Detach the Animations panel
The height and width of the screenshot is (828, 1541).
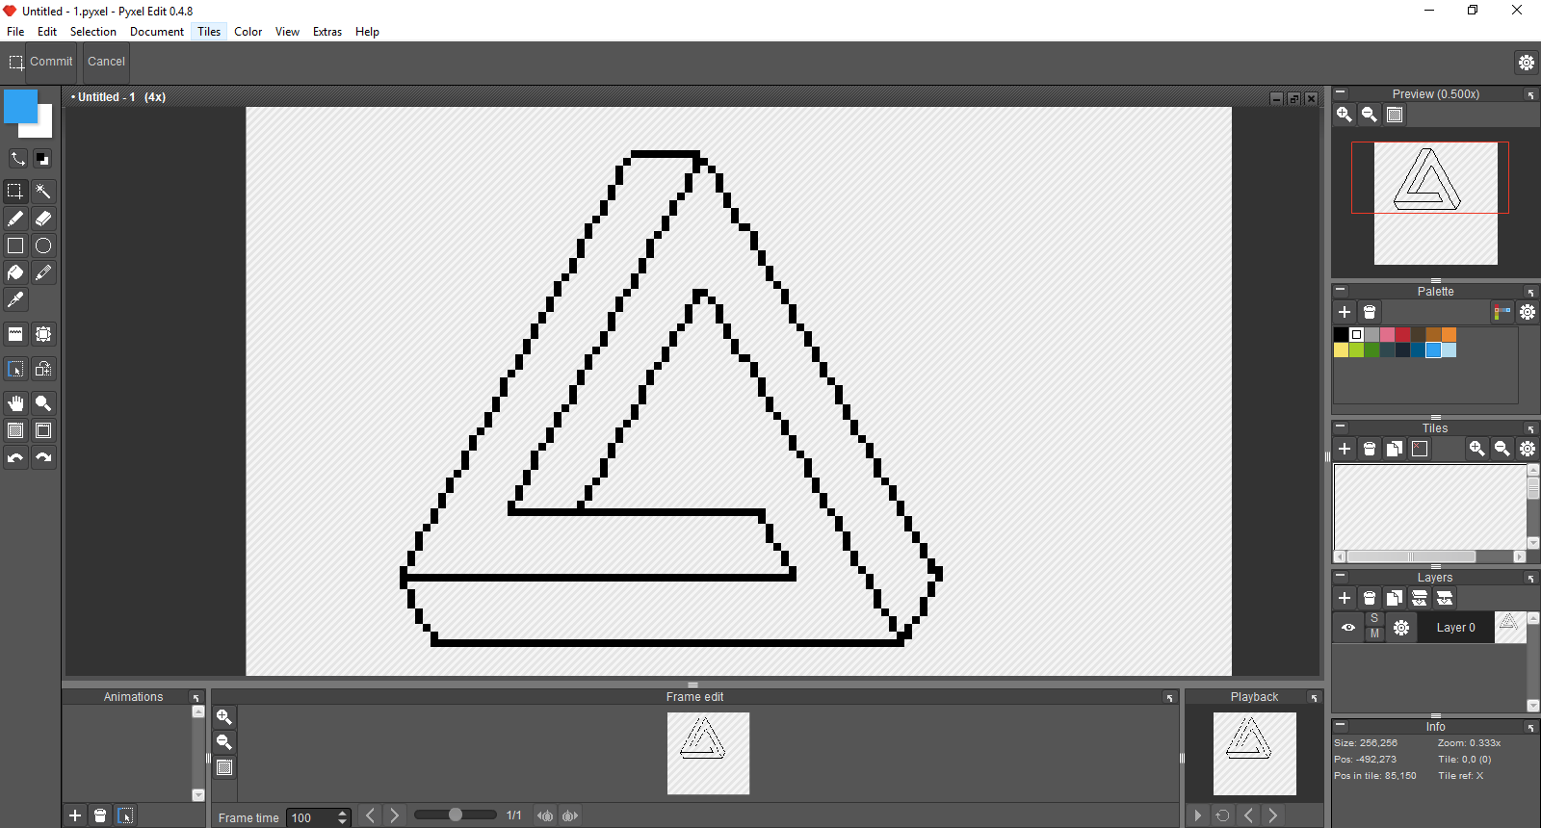pyautogui.click(x=196, y=698)
